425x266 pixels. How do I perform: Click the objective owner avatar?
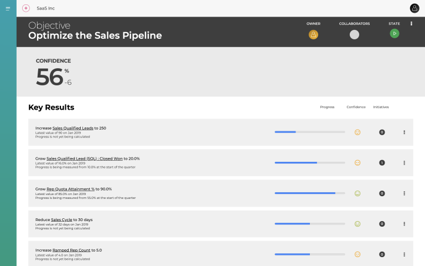tap(313, 34)
